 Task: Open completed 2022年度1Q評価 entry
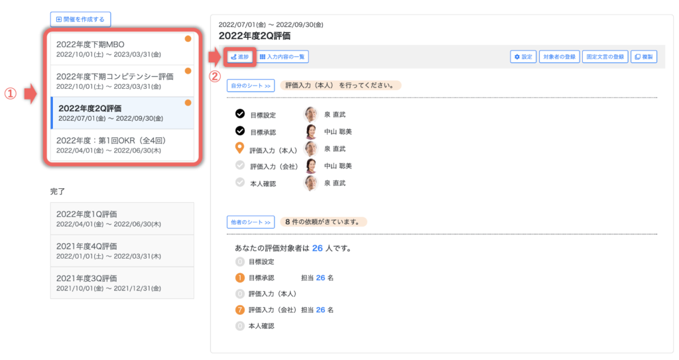(122, 218)
